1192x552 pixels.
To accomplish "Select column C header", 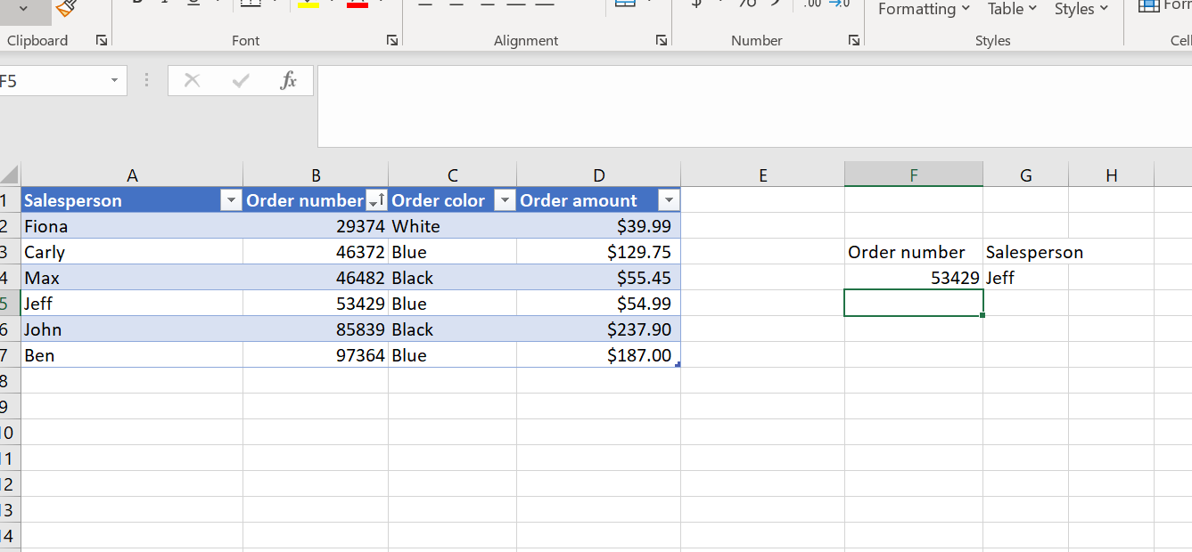I will (x=453, y=175).
